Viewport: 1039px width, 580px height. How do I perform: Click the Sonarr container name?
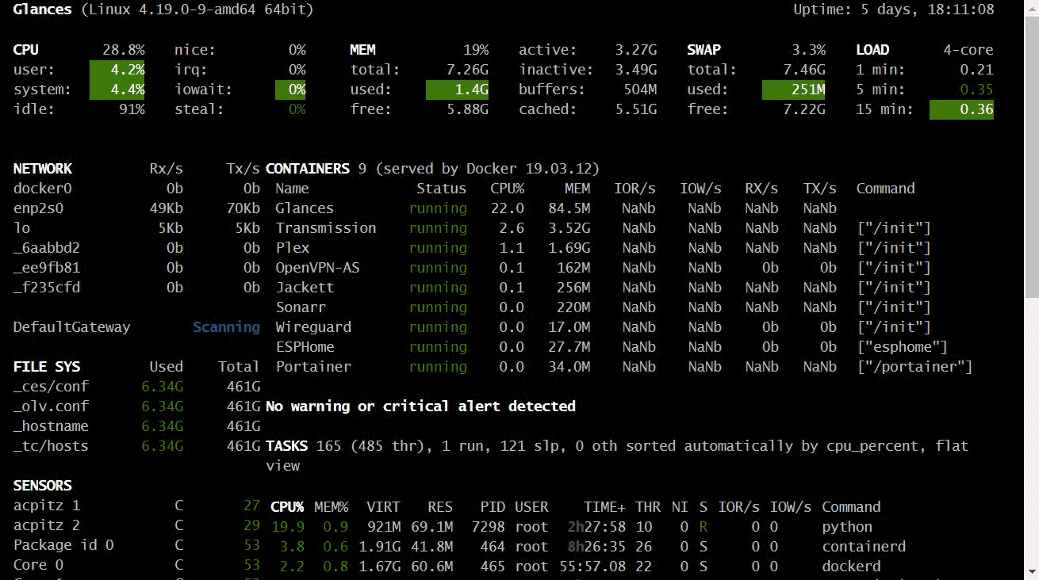point(301,307)
